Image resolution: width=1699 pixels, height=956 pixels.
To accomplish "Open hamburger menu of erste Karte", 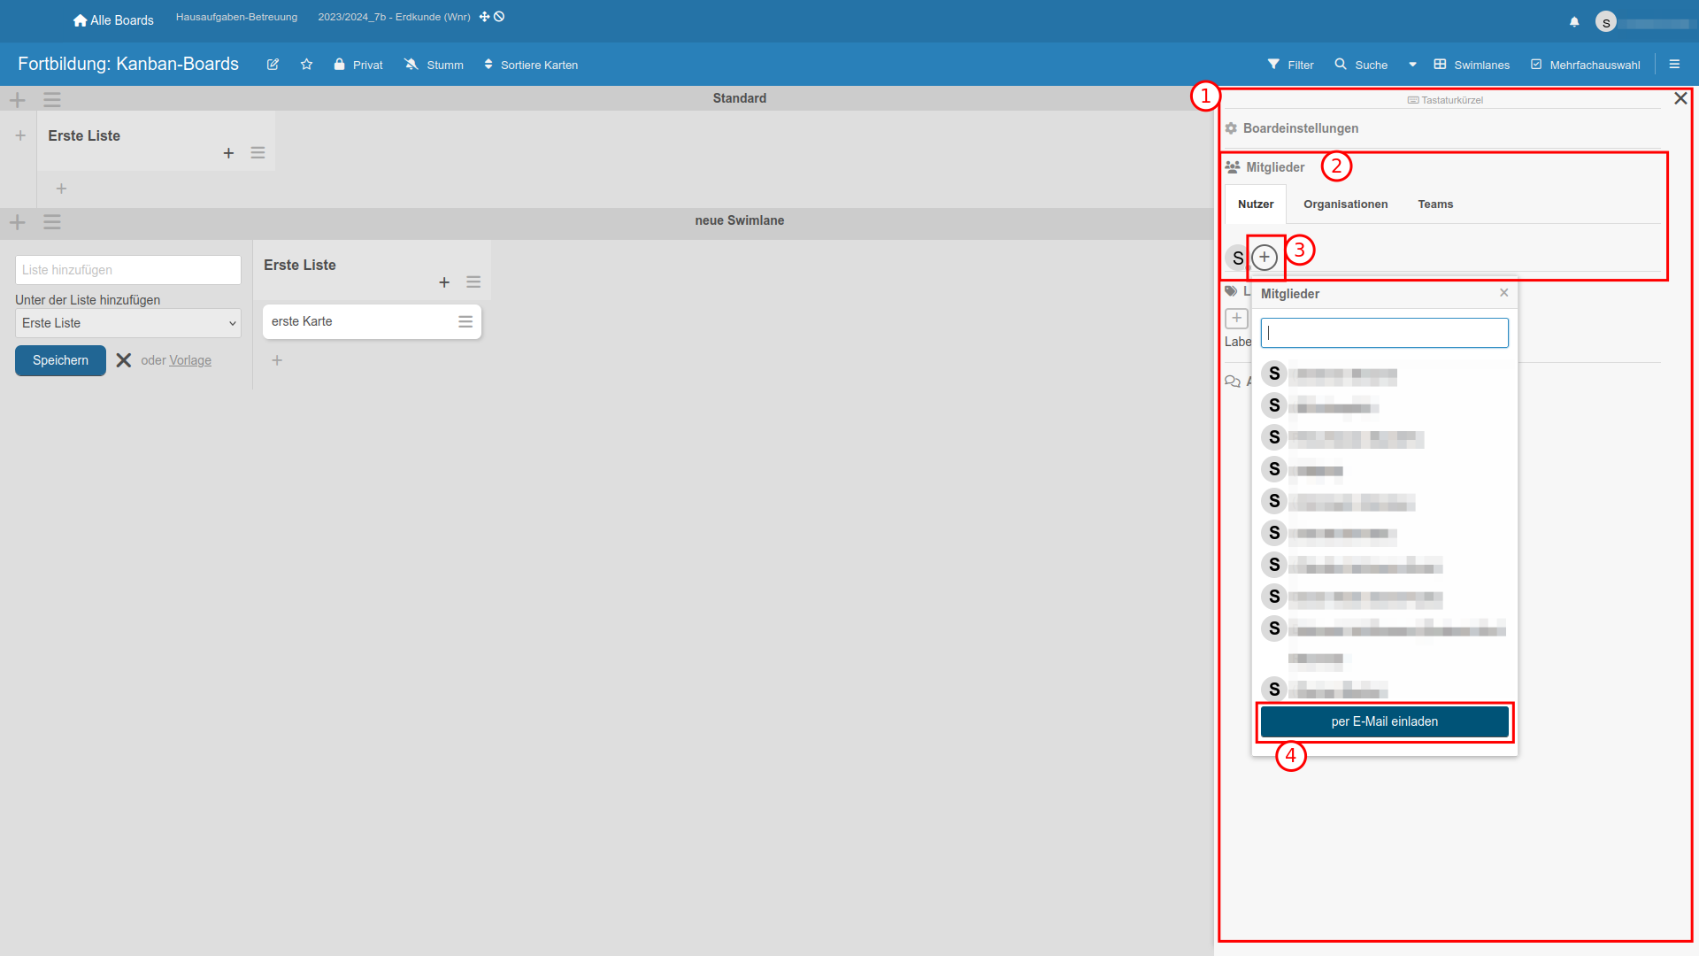I will (465, 322).
